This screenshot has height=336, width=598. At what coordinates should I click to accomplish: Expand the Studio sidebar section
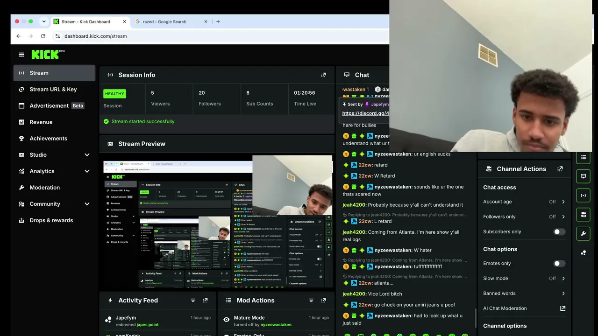(x=87, y=155)
